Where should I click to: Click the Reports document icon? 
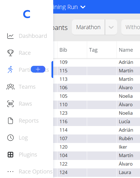point(10,121)
